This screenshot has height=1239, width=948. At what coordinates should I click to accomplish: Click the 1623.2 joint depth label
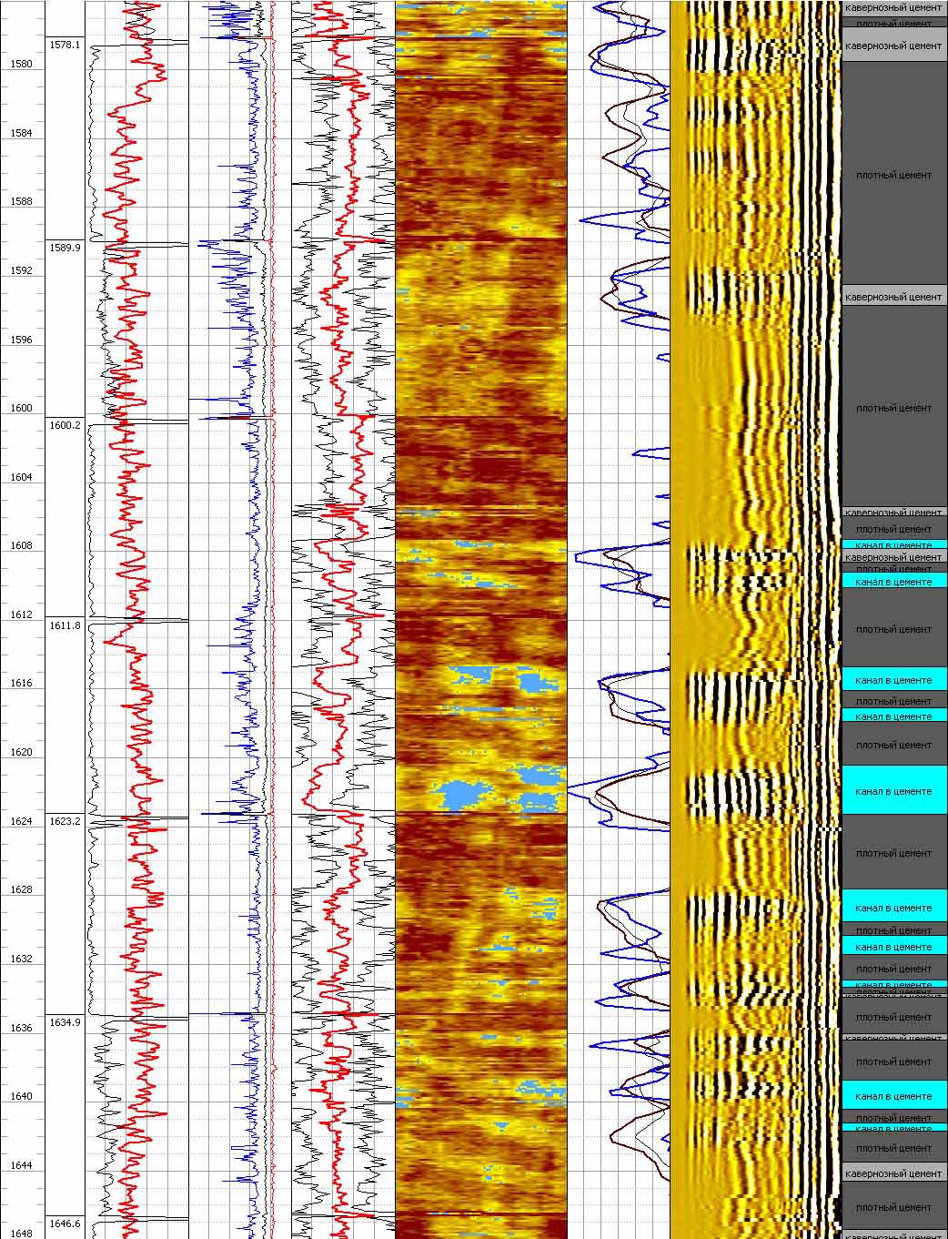click(65, 820)
